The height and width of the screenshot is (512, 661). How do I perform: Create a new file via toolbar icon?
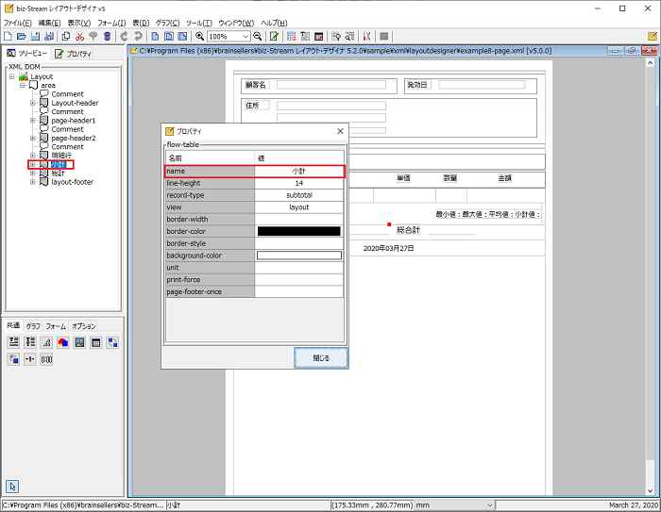coord(8,36)
